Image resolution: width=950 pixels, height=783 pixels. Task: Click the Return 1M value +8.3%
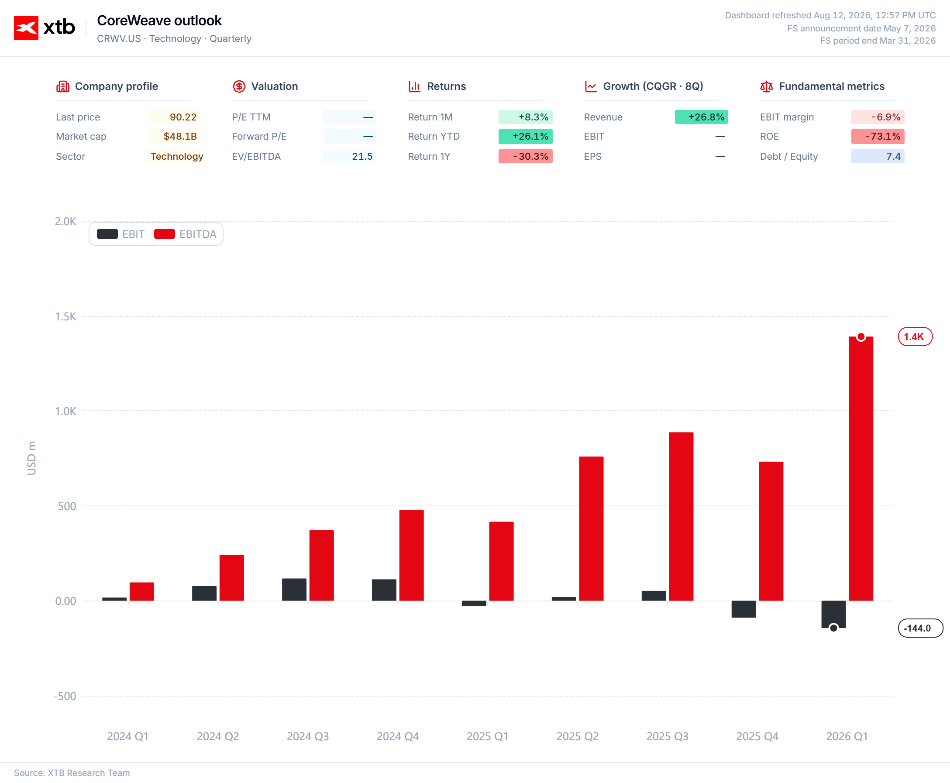[526, 117]
